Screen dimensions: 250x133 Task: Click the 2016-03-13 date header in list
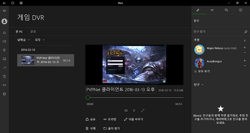(x=28, y=50)
